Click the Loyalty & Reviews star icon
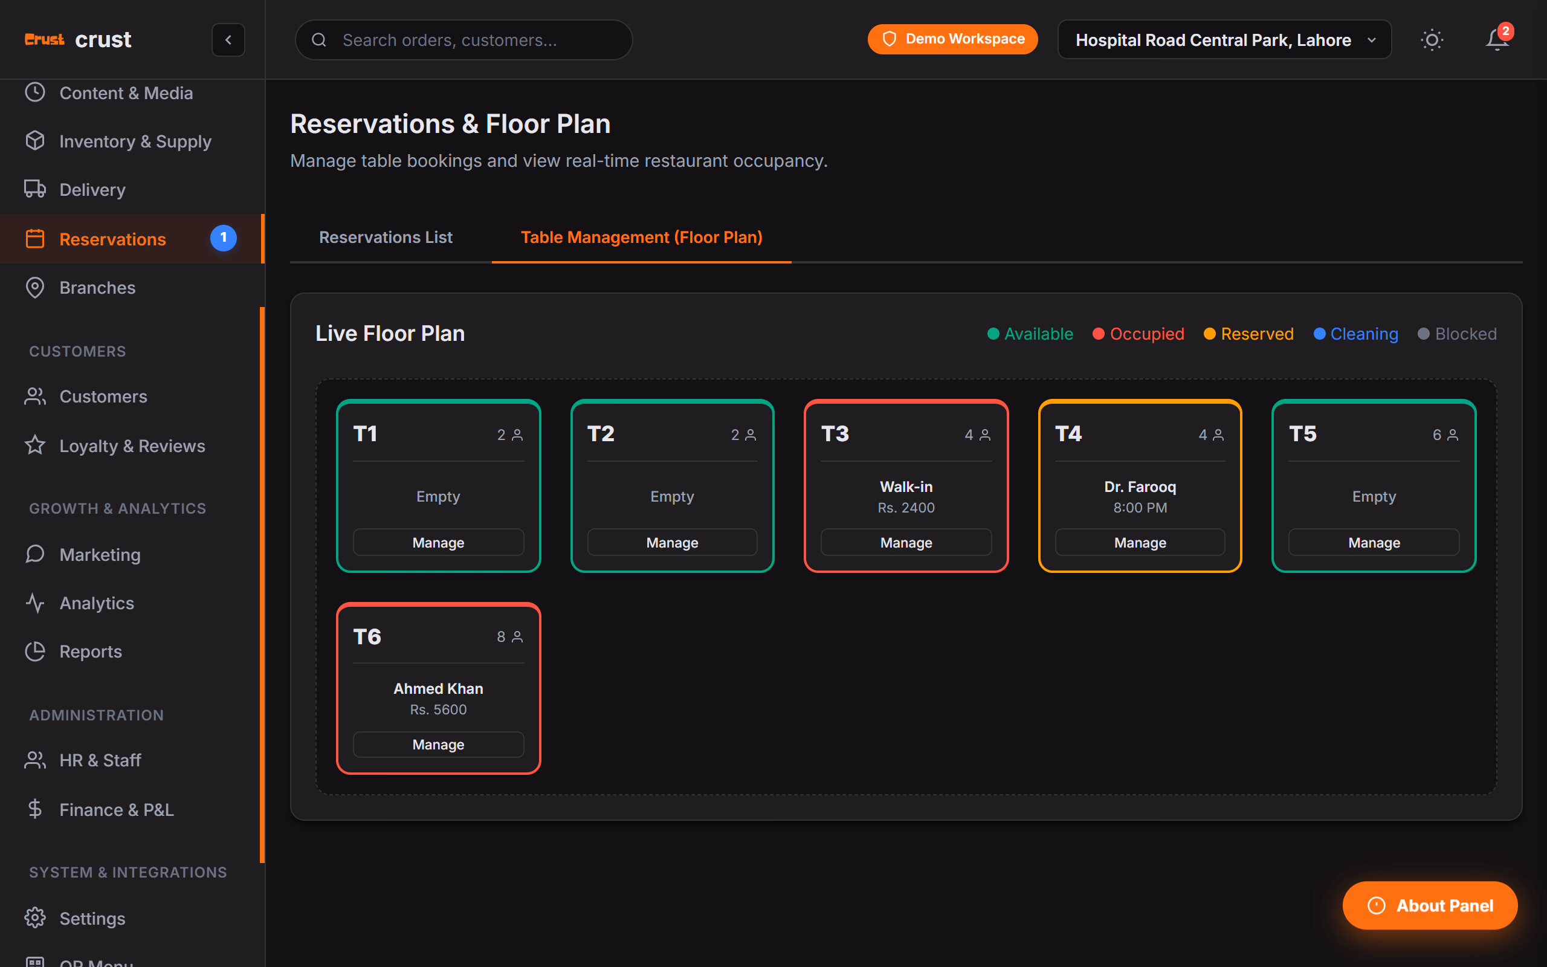 point(35,445)
